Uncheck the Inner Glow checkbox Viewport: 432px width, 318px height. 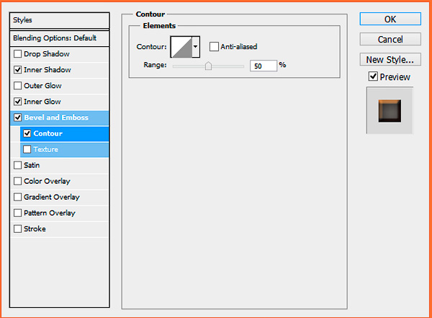coord(17,102)
